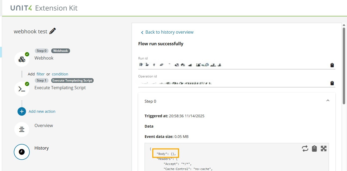Click the filter link under Webhook
The image size is (347, 171).
(41, 74)
